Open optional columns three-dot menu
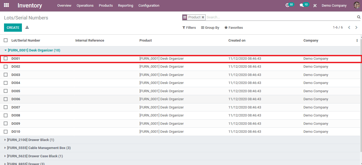Viewport: 362px width, 165px height. pyautogui.click(x=357, y=41)
